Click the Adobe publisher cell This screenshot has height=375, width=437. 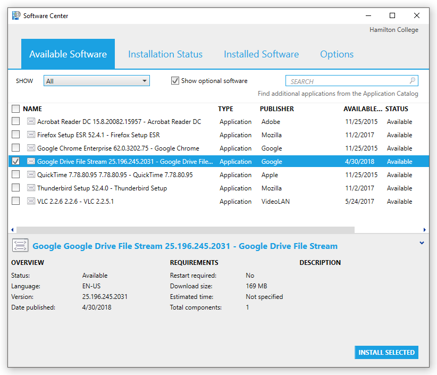pyautogui.click(x=271, y=122)
